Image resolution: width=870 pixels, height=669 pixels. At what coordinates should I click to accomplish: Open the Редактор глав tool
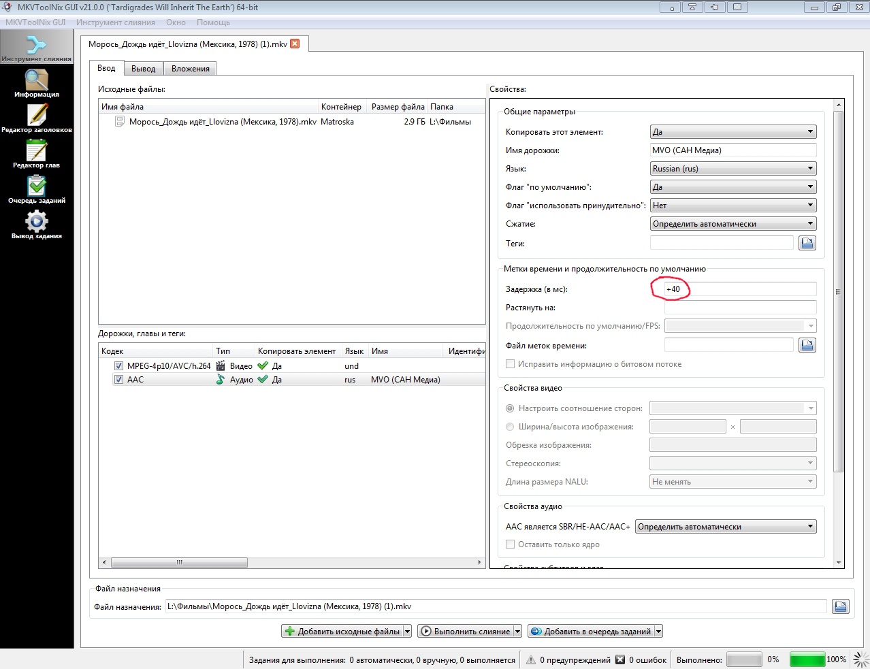click(36, 153)
